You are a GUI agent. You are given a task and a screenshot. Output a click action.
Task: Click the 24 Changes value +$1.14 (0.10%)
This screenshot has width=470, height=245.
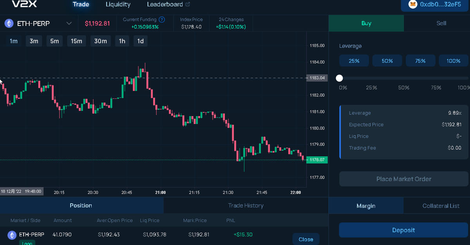231,27
